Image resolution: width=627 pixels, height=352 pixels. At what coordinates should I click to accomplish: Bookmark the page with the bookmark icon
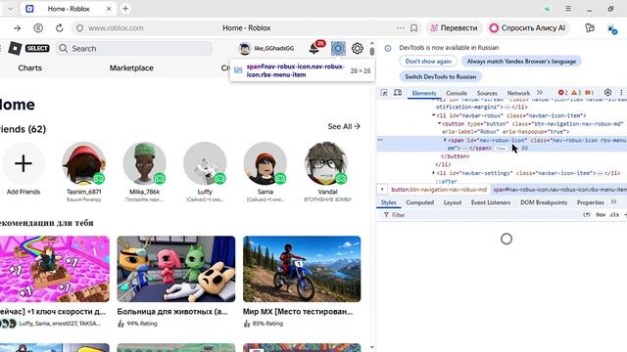click(413, 28)
